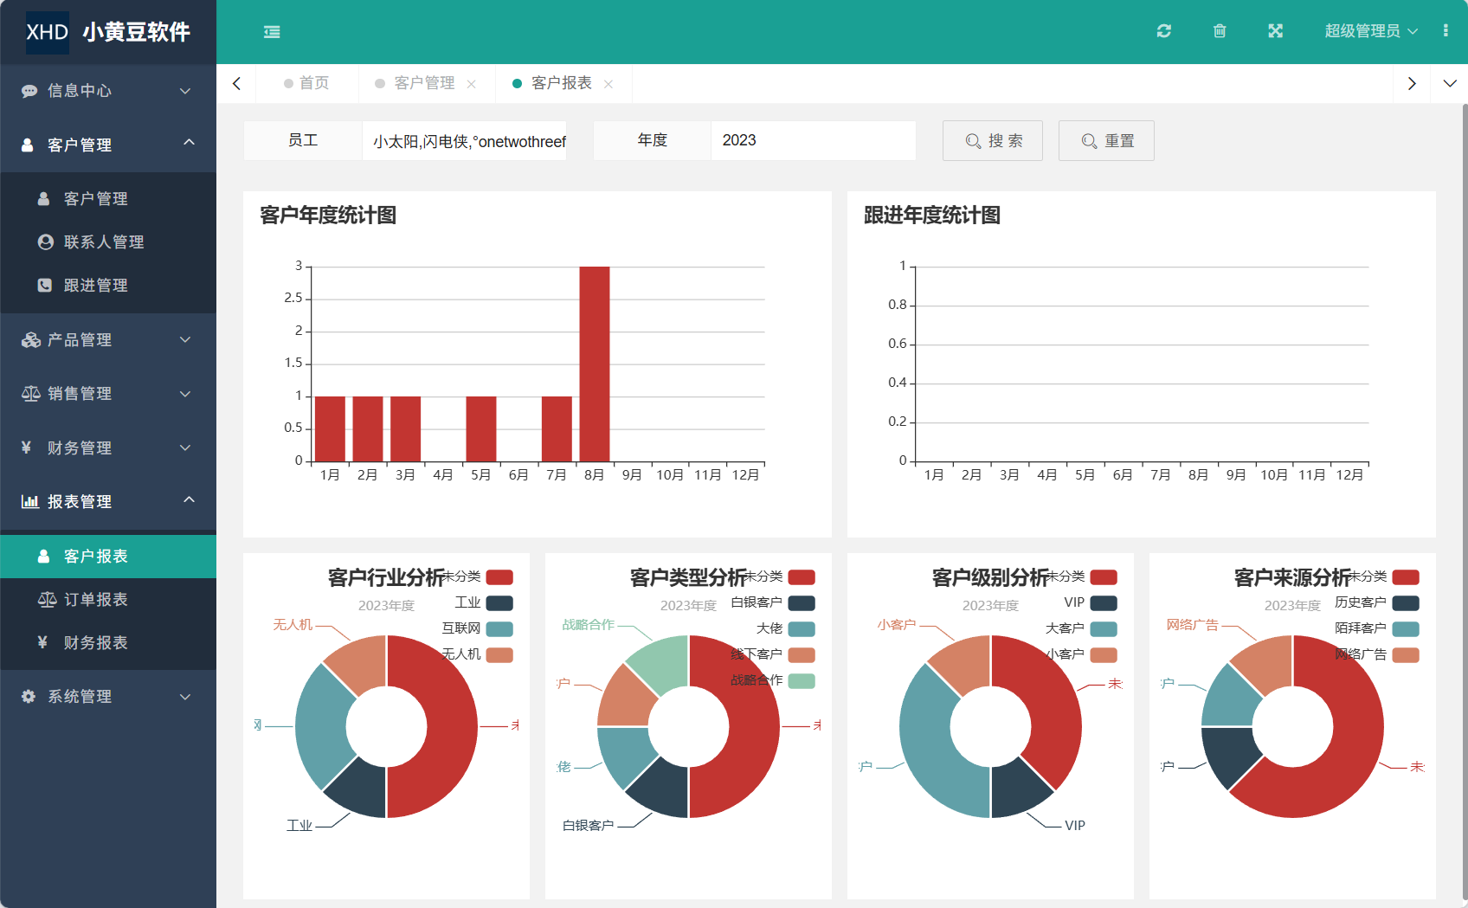Open the 超级管理员 account dropdown
The image size is (1468, 908).
(x=1370, y=31)
